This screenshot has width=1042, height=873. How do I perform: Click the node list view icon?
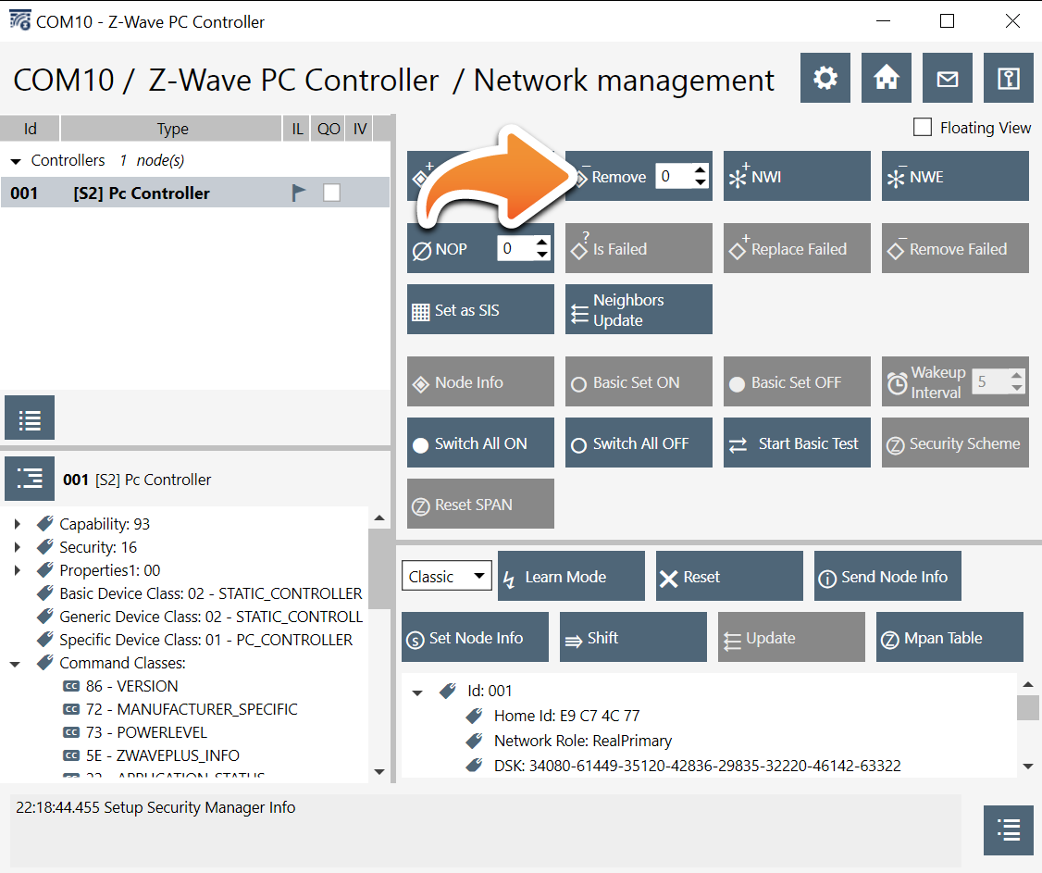coord(30,418)
